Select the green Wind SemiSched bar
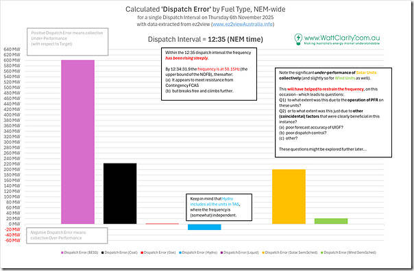Viewport: 414px width, 271px height. pyautogui.click(x=331, y=221)
